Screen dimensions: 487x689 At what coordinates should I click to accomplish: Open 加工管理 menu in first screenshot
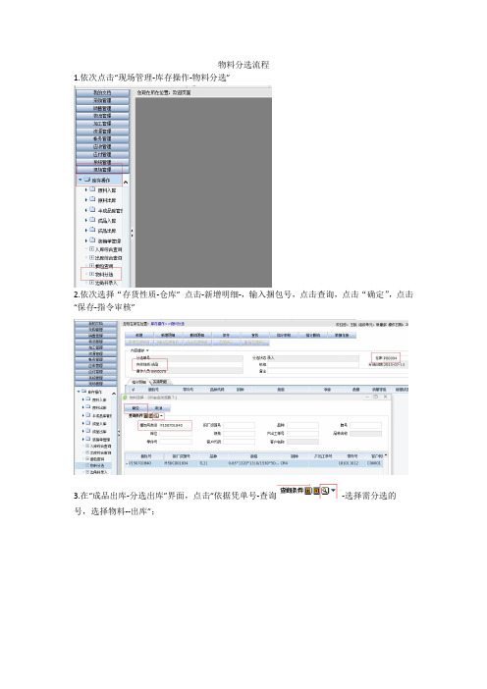click(102, 124)
